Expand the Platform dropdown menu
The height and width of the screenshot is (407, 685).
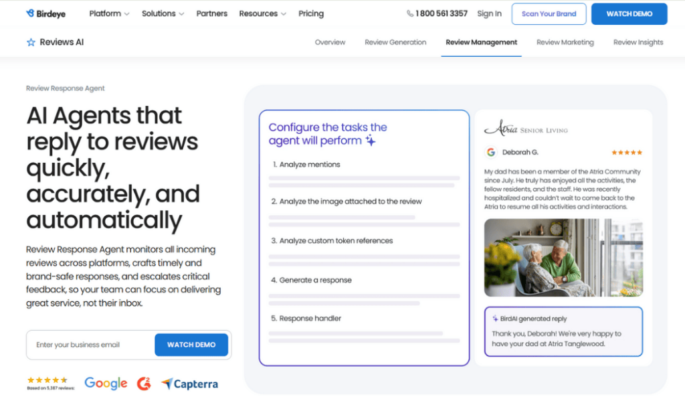(109, 13)
